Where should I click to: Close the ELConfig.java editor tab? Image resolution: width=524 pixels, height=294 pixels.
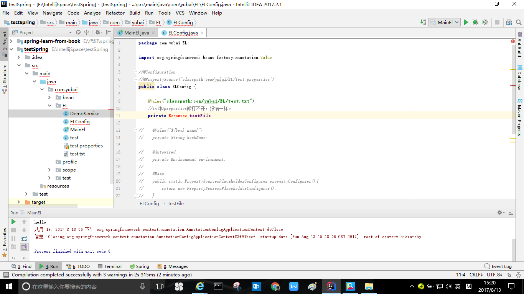coord(202,33)
